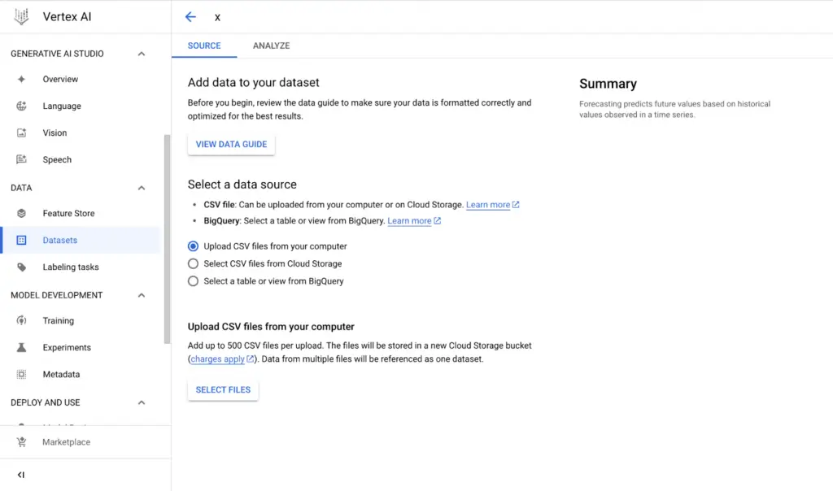Collapse the Model Development section
Image resolution: width=833 pixels, height=491 pixels.
142,295
